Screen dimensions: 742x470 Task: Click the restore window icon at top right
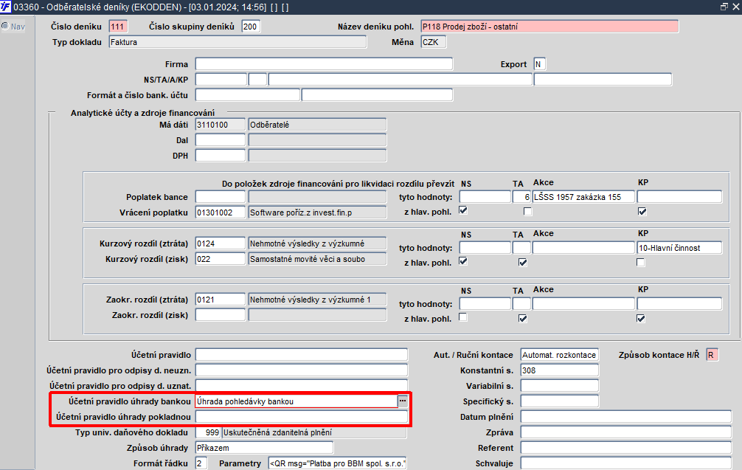(x=724, y=7)
